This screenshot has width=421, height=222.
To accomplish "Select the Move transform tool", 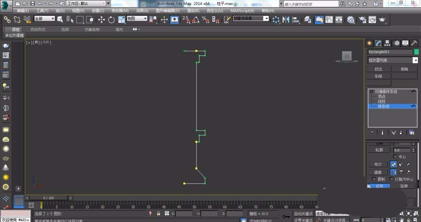I will coord(101,19).
